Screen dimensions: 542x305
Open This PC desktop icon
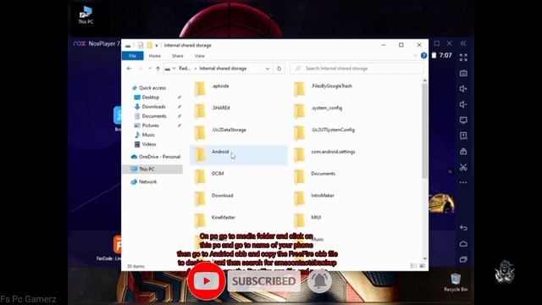(x=86, y=15)
